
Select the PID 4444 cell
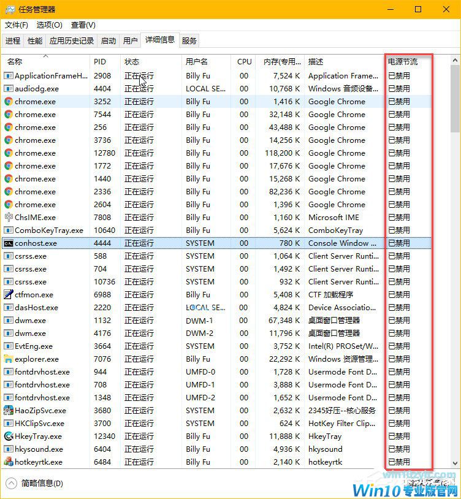click(102, 243)
